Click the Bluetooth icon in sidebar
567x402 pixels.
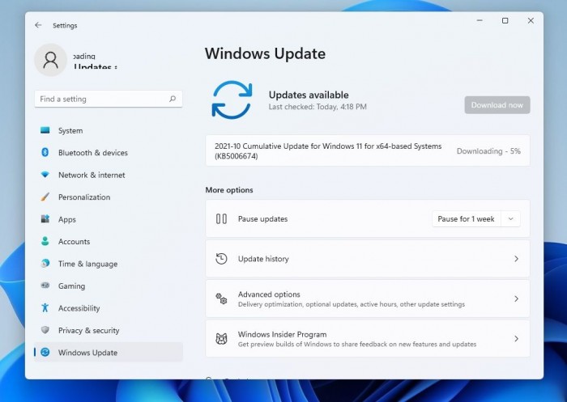pyautogui.click(x=45, y=152)
